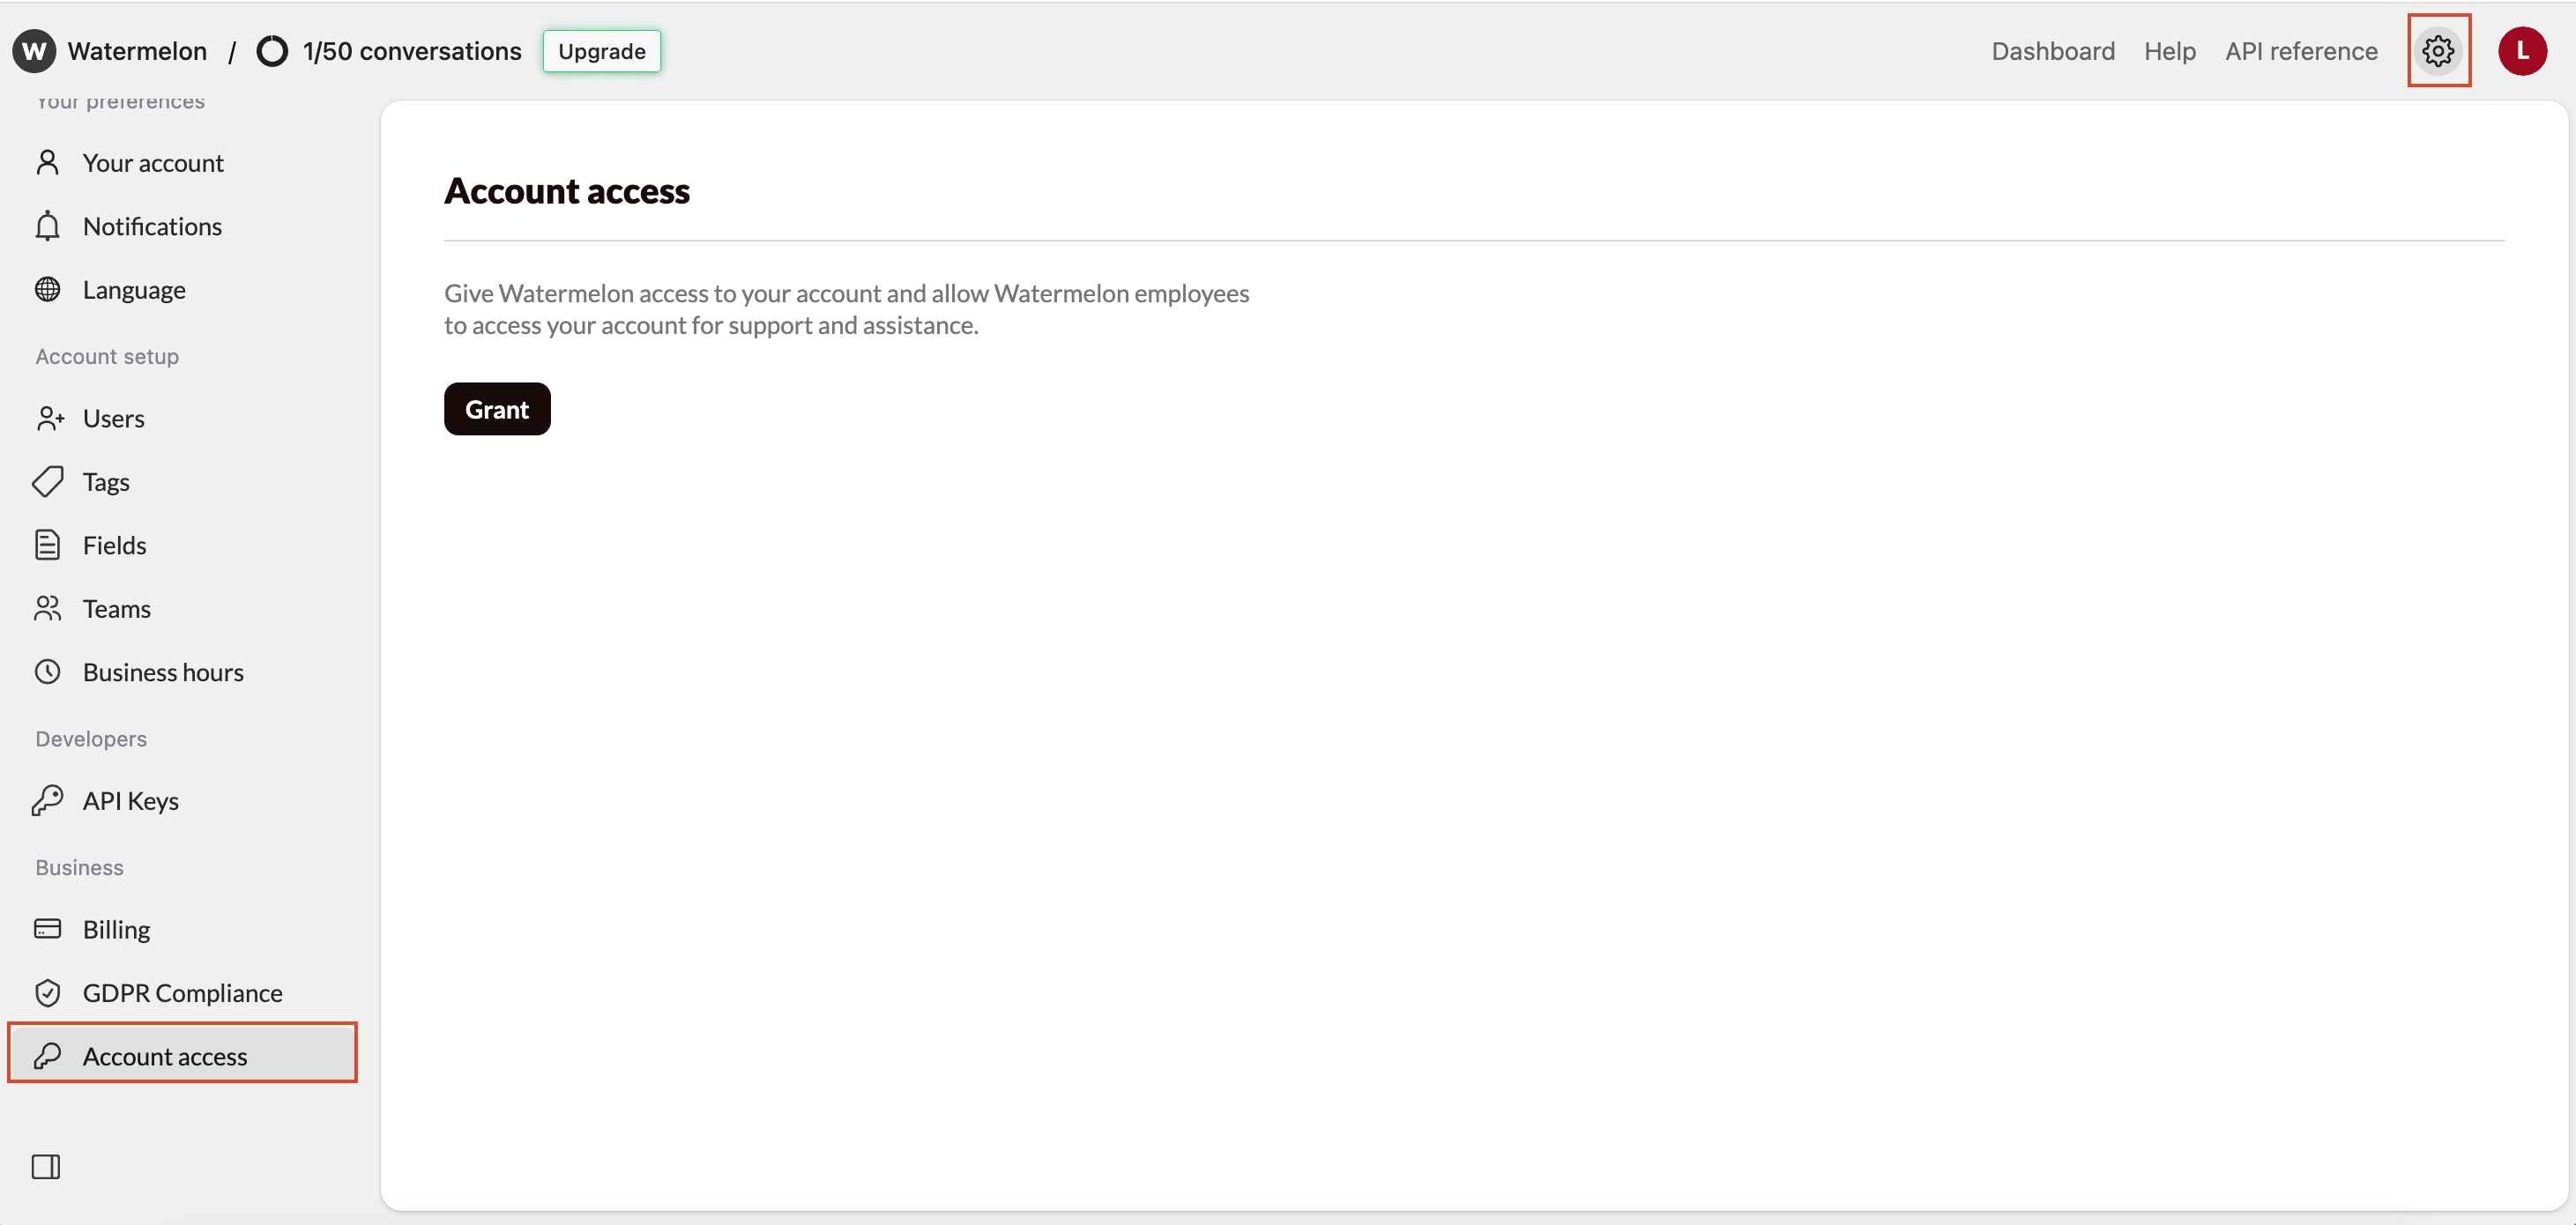Open settings via the gear icon
Viewport: 2576px width, 1225px height.
(x=2438, y=50)
